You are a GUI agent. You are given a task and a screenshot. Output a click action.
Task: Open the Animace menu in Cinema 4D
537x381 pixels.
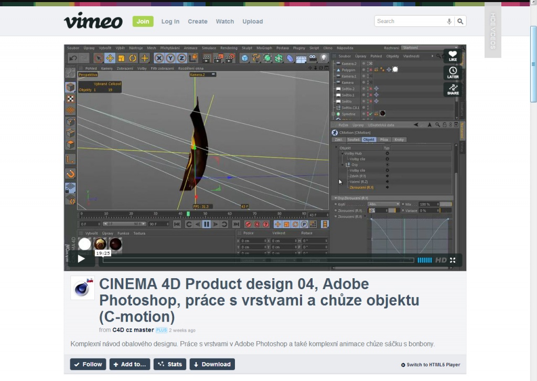[x=190, y=48]
